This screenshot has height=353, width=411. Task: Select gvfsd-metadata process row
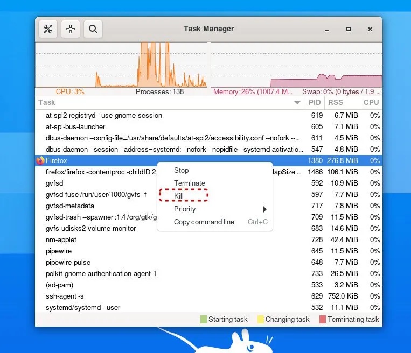(208, 206)
